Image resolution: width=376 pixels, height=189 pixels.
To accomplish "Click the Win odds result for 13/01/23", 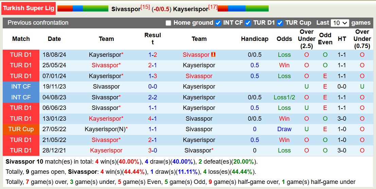I will point(284,119).
